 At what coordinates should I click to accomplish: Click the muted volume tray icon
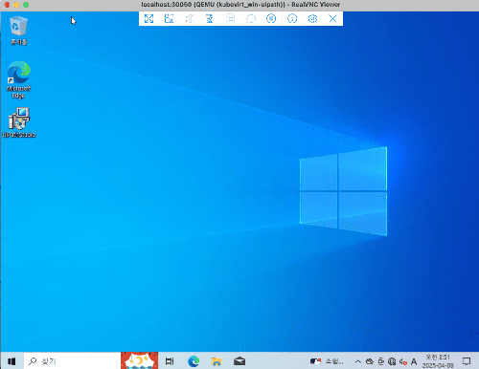[x=403, y=361]
